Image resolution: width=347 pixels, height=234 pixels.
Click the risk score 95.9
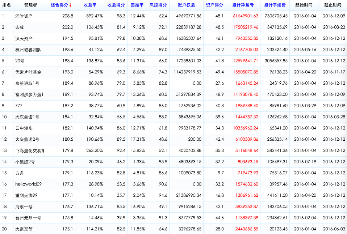click(x=163, y=162)
